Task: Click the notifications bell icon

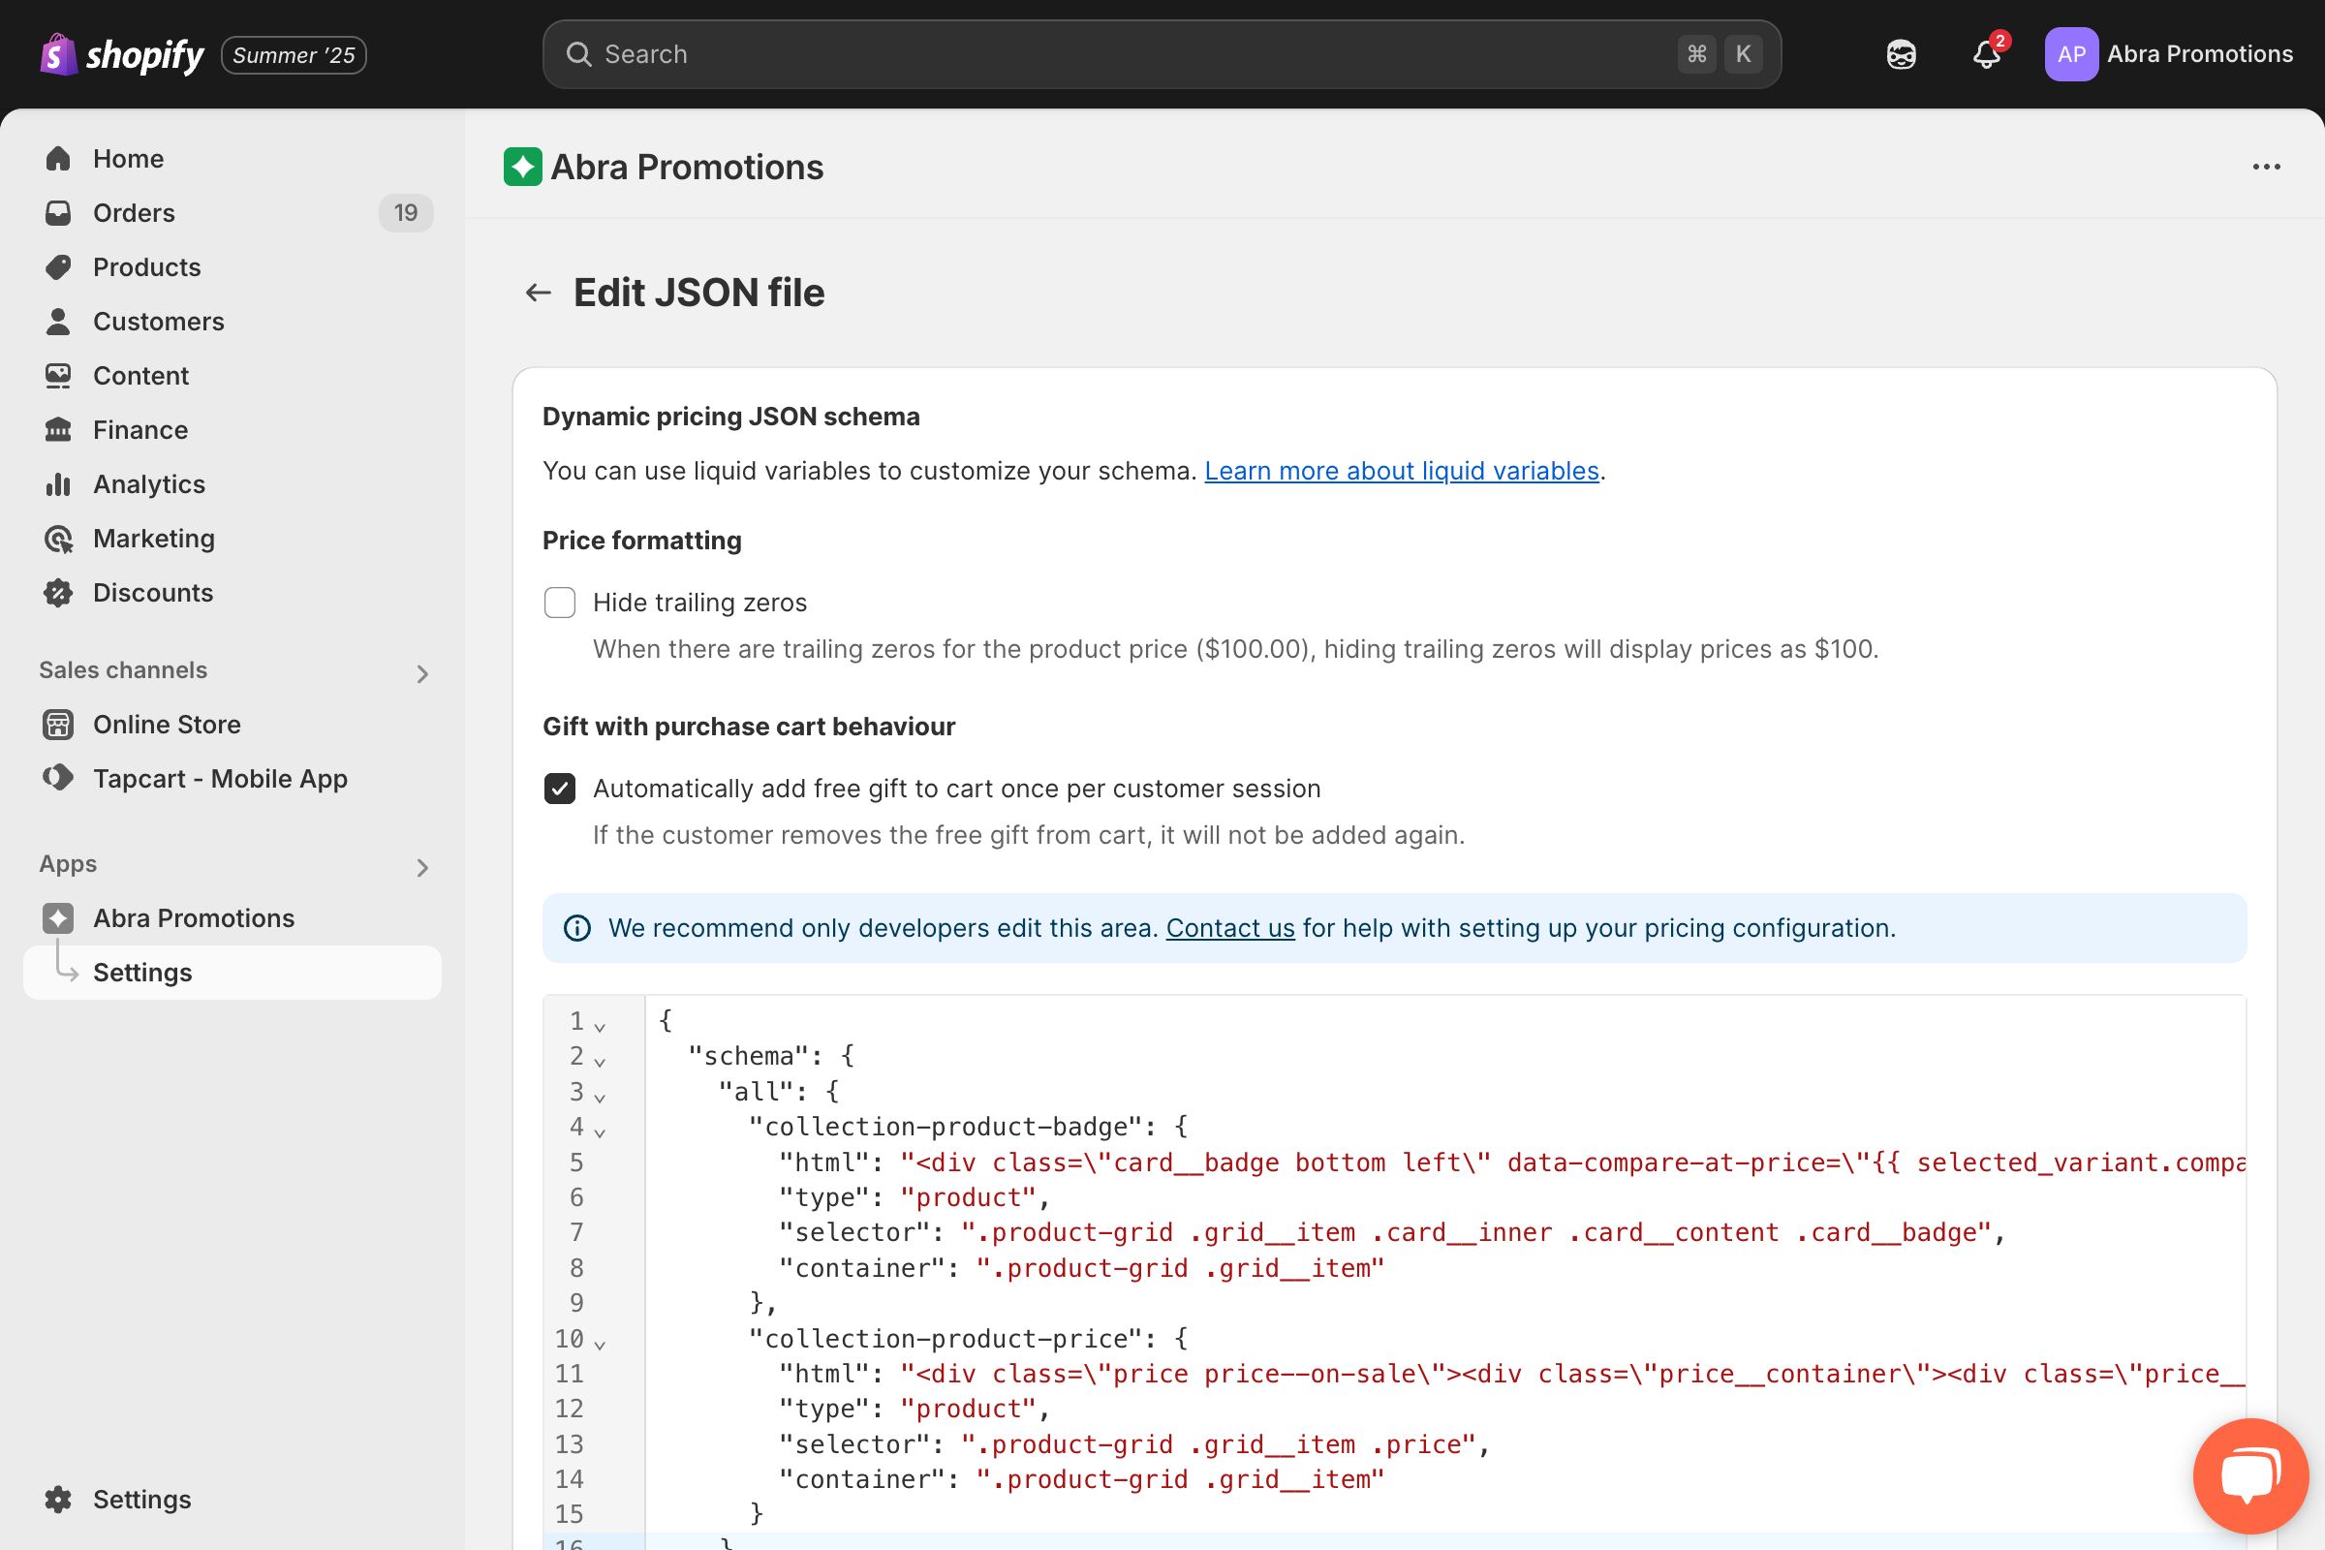Action: (x=1985, y=54)
